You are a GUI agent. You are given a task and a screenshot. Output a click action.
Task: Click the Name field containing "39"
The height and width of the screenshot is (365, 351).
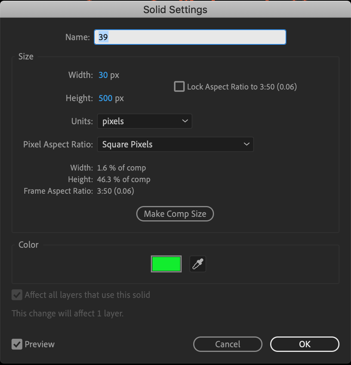[x=190, y=37]
